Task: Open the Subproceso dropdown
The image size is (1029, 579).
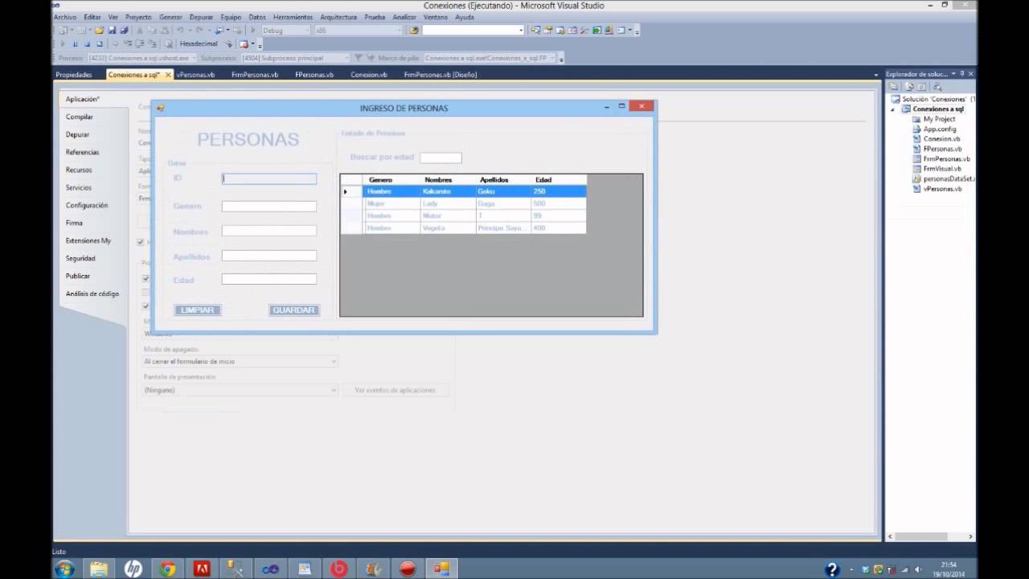Action: [346, 58]
